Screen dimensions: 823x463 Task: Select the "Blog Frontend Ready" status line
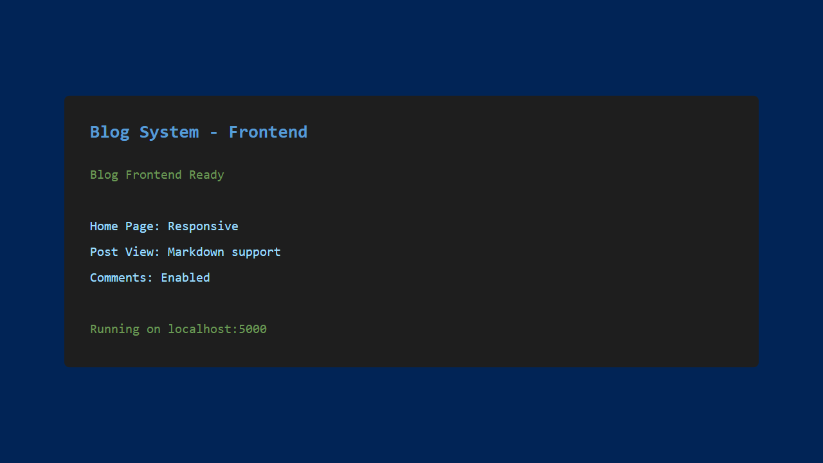(157, 175)
